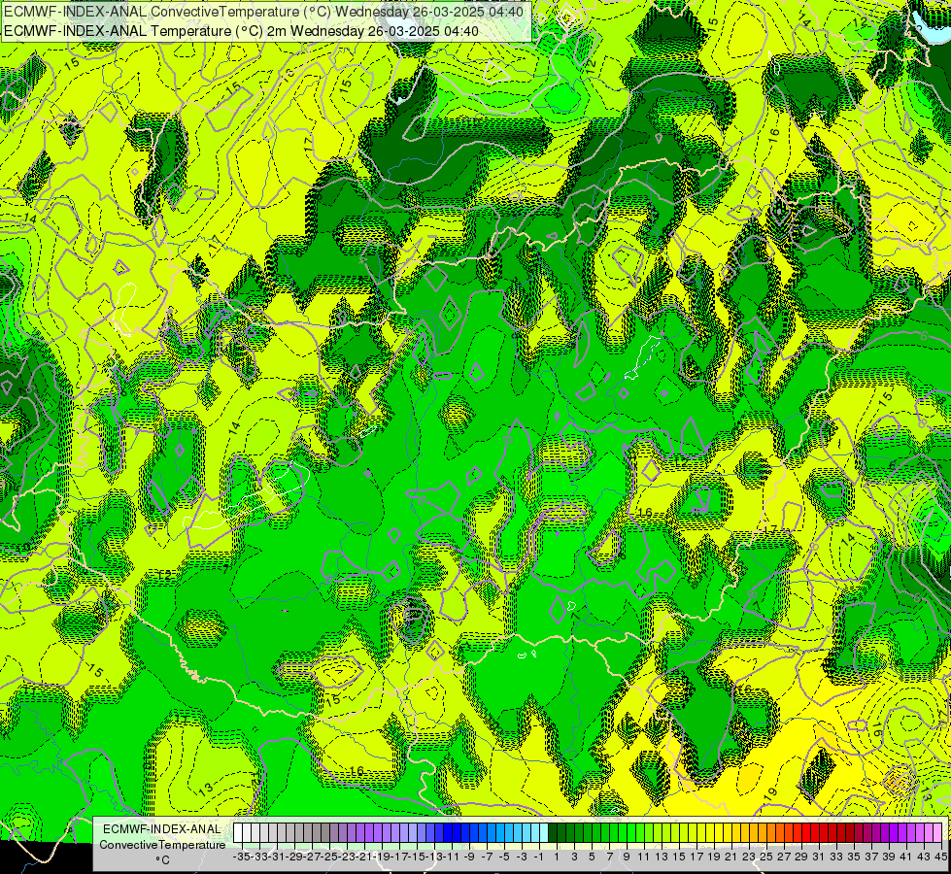Click the 29 legend tick value
Screen dimensions: 951x874
click(x=801, y=857)
